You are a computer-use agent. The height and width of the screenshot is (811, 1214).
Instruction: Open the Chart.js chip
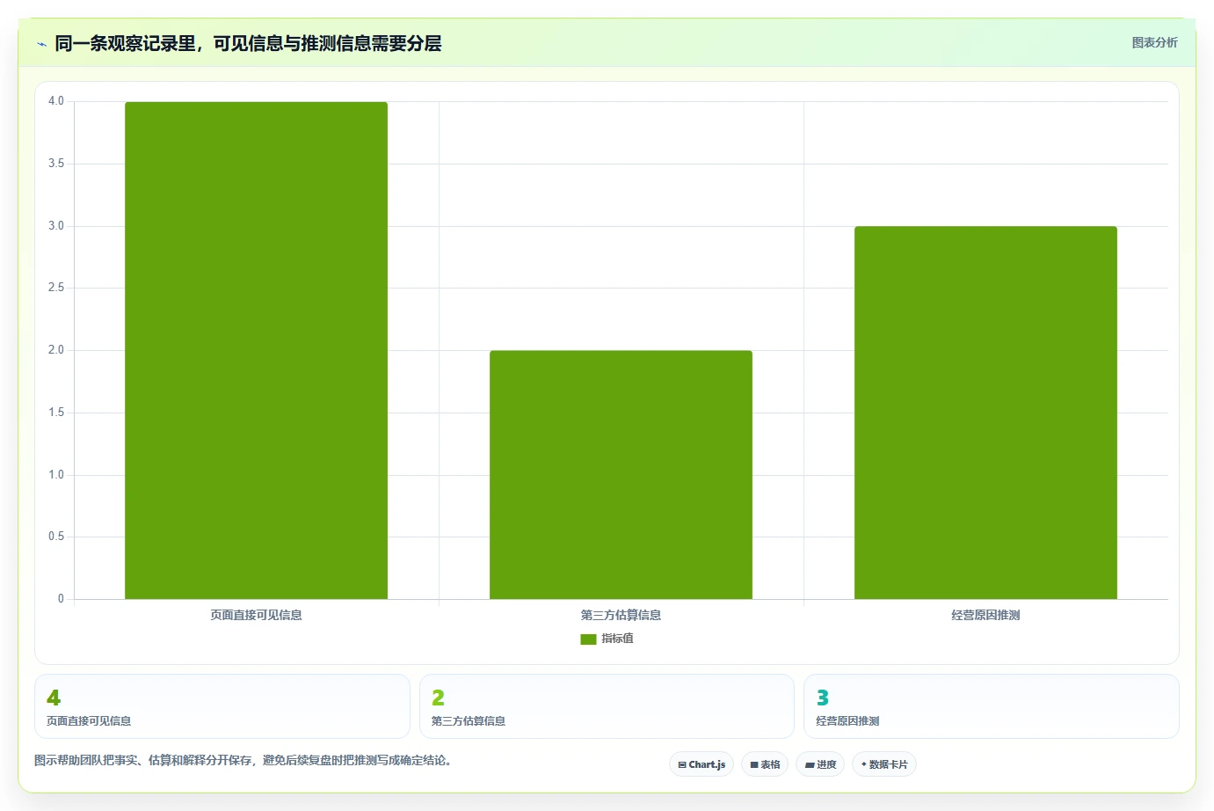702,764
